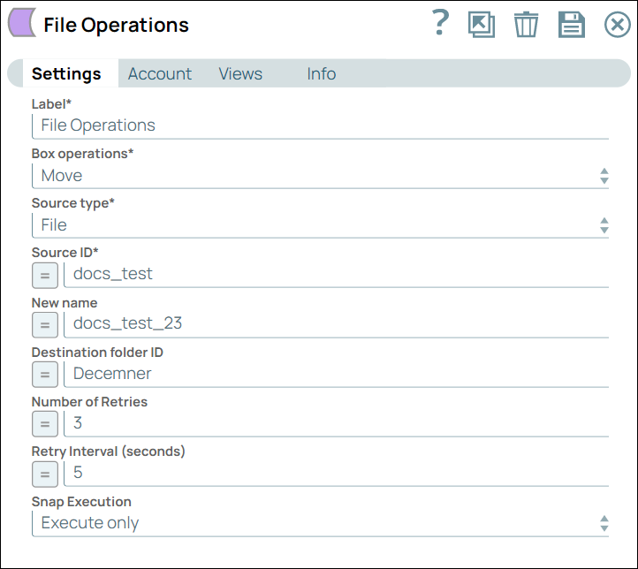638x569 pixels.
Task: Toggle expression button for Source ID
Action: pyautogui.click(x=45, y=275)
